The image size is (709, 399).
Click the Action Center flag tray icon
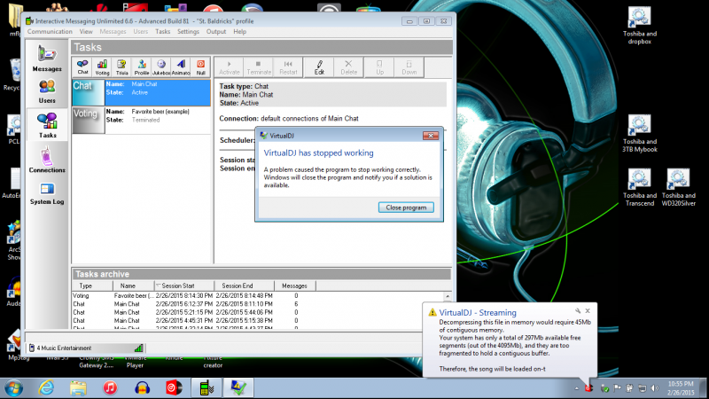point(617,388)
